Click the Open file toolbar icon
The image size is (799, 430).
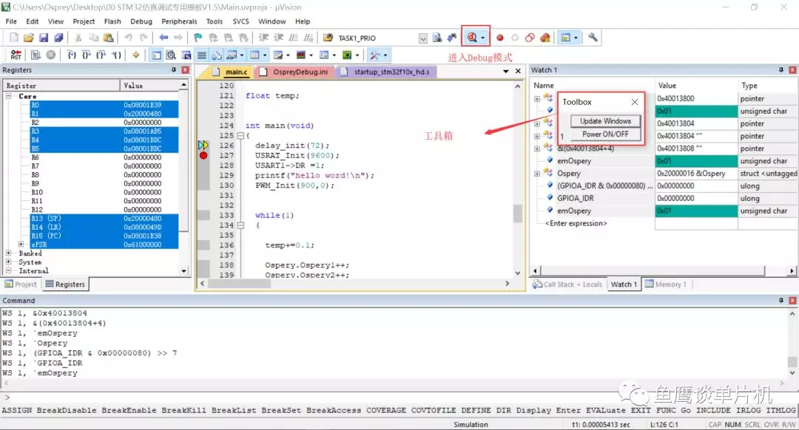coord(29,38)
